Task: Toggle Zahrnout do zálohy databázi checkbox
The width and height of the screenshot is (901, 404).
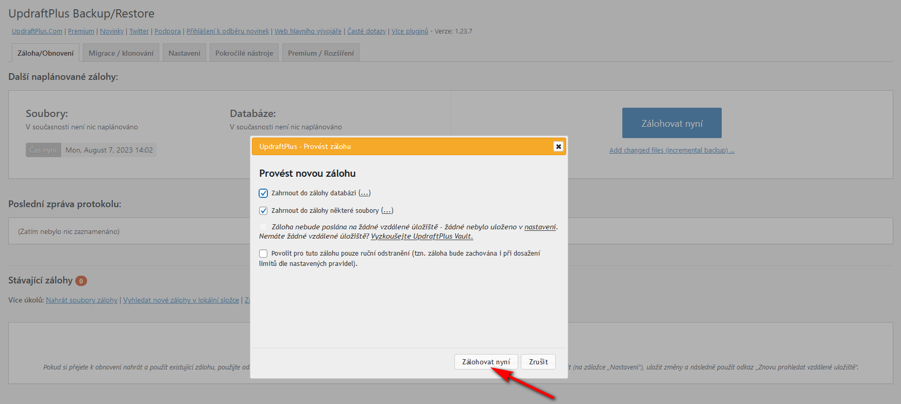Action: click(x=263, y=193)
